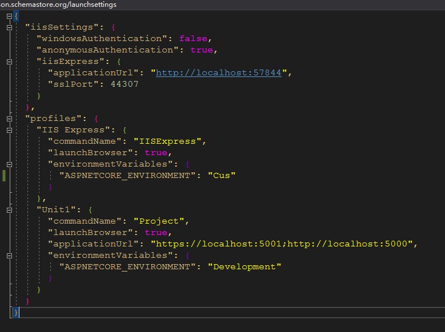Click the "applicationUrl" key under iisExpress

pos(93,73)
